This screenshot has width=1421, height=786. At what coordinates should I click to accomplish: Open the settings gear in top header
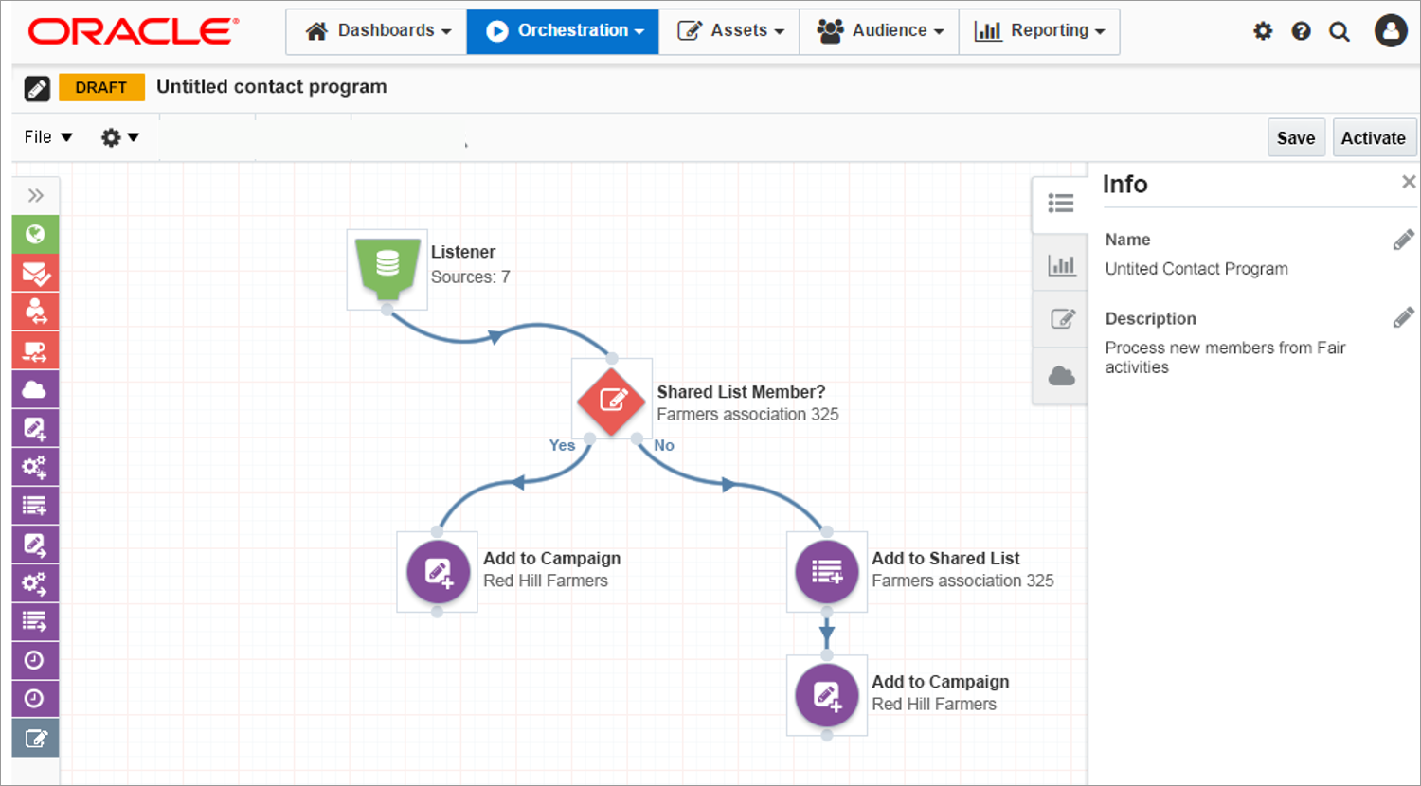(1263, 31)
